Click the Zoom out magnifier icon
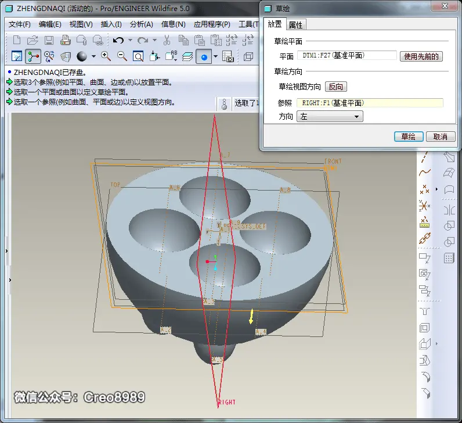462x423 pixels. (122, 56)
